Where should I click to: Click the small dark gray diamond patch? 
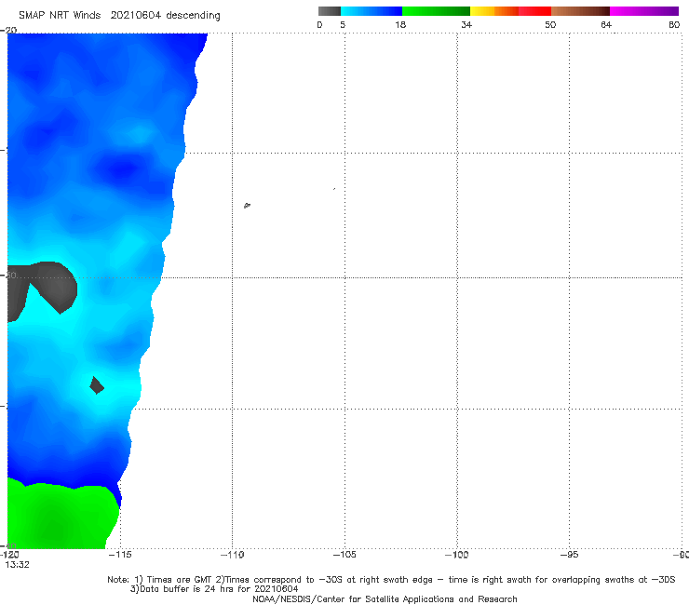(97, 385)
